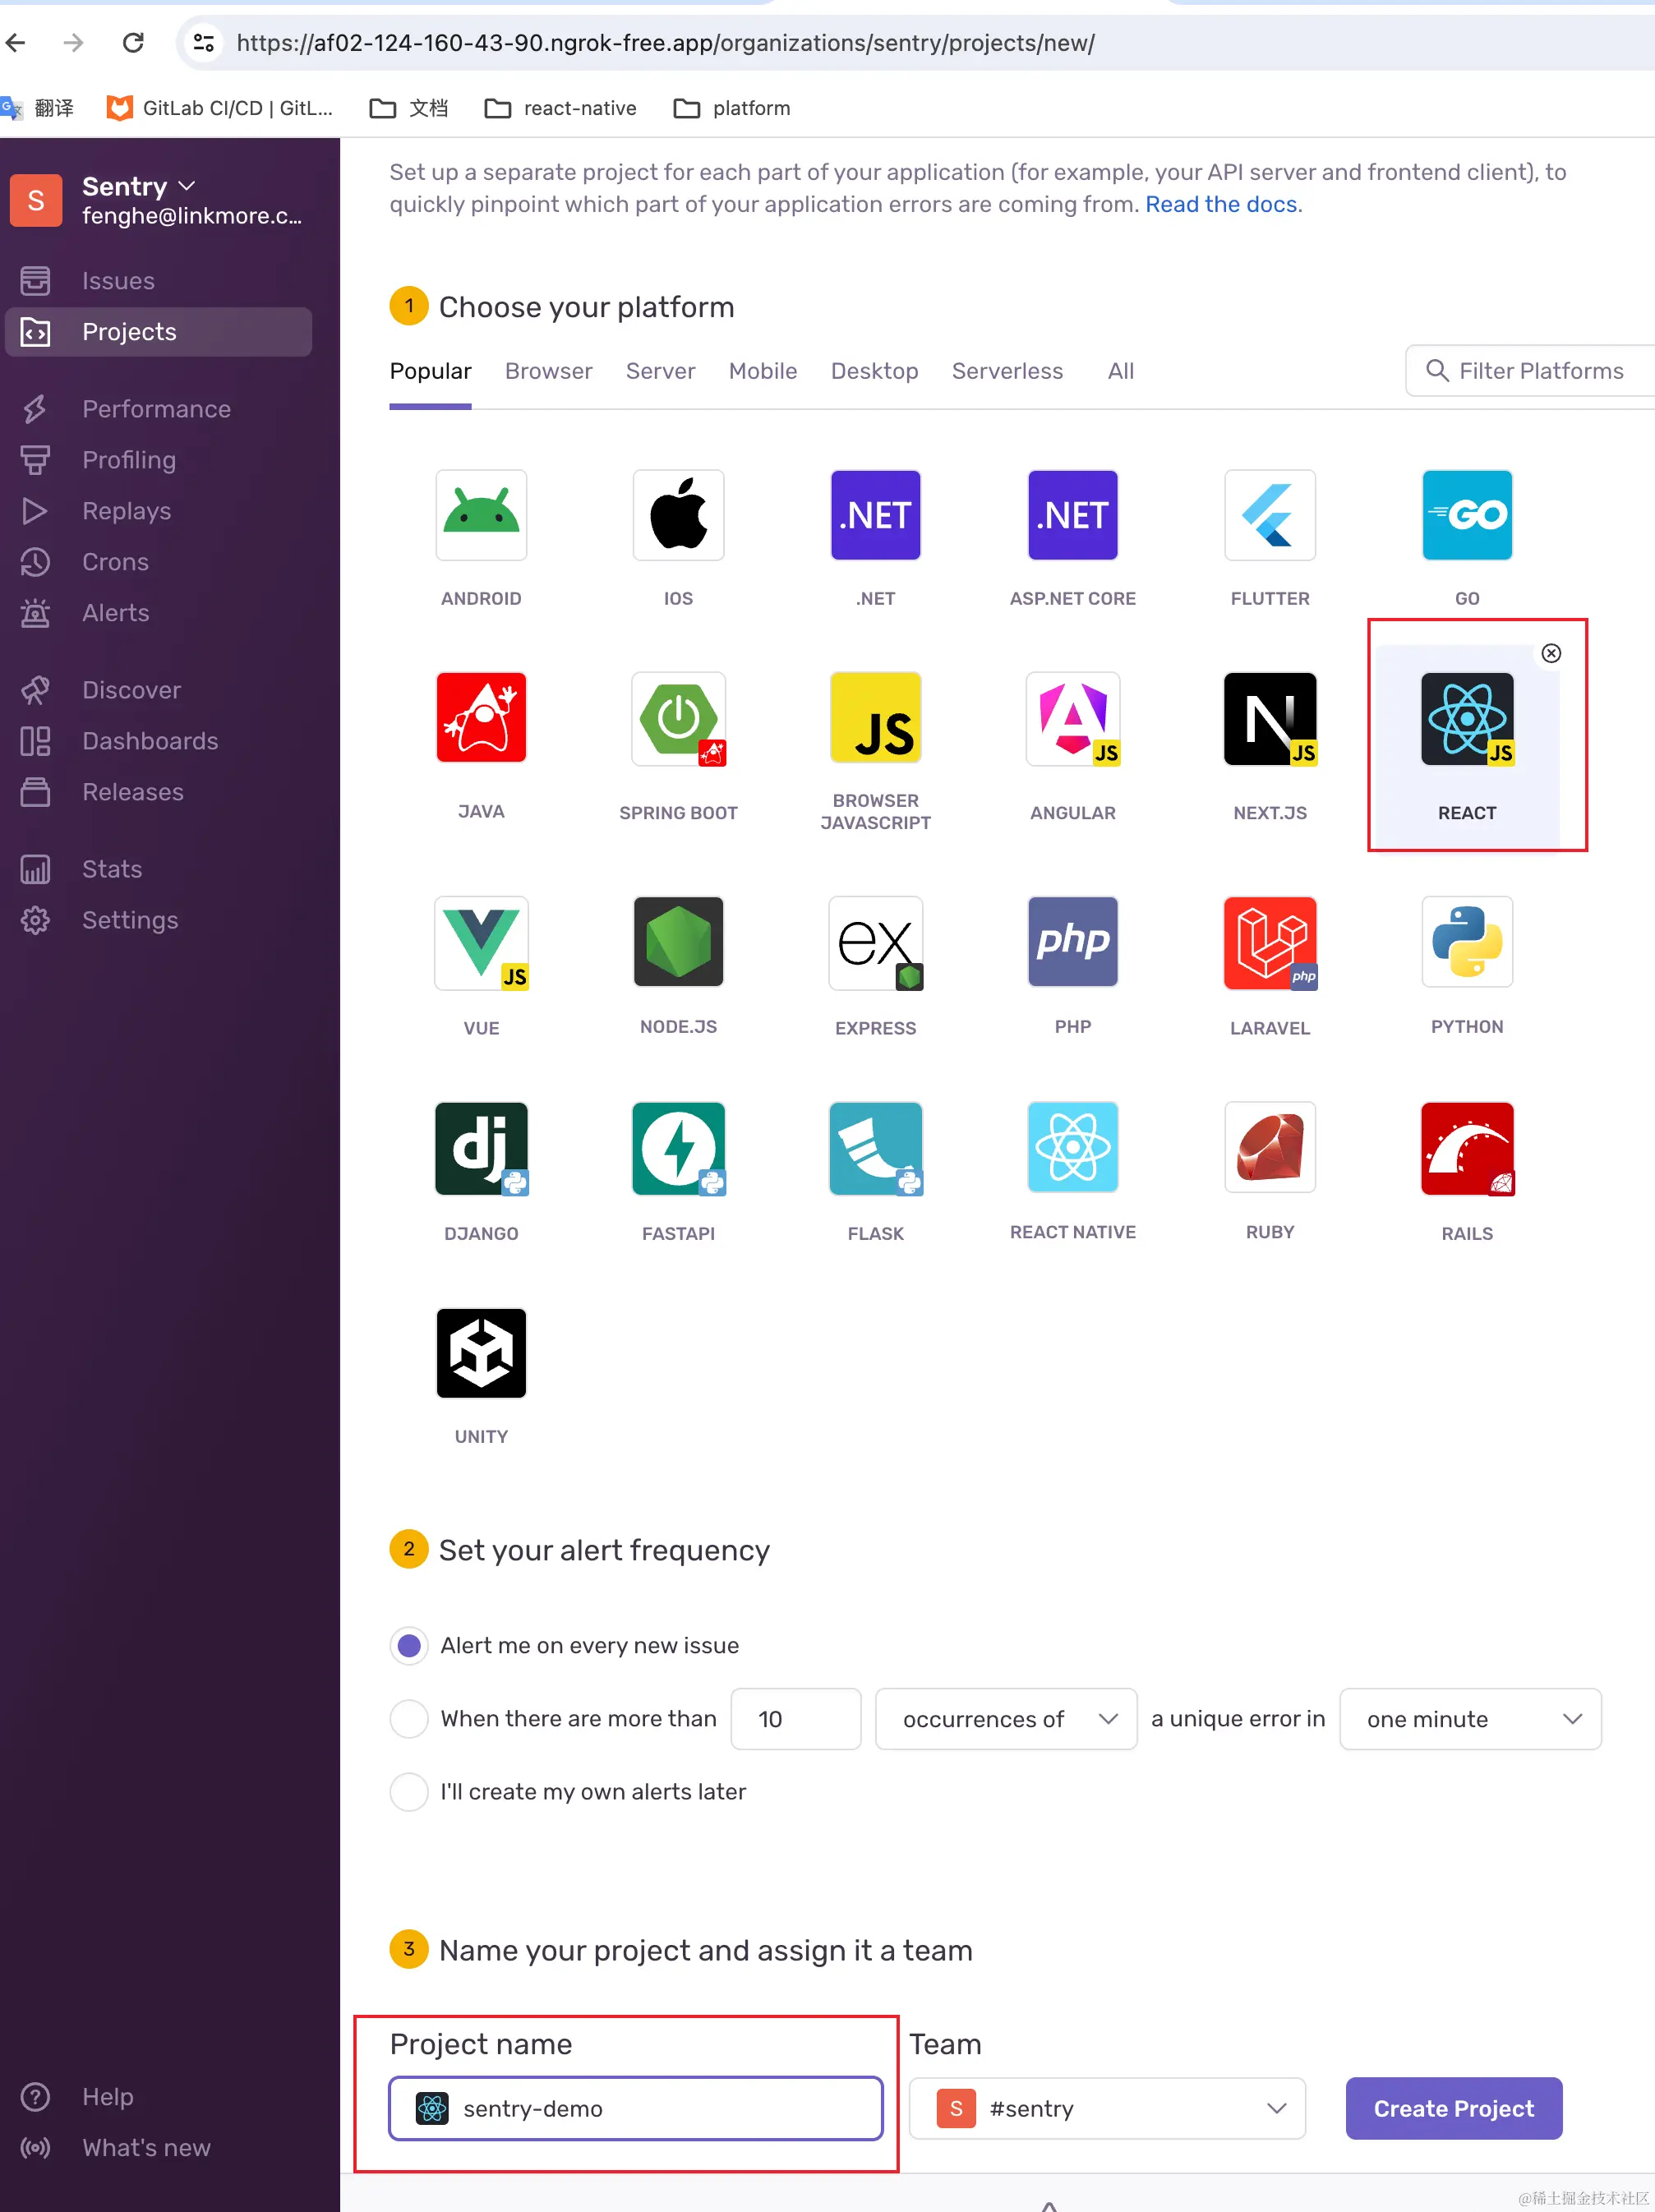Switch to the Desktop platforms tab

point(874,371)
